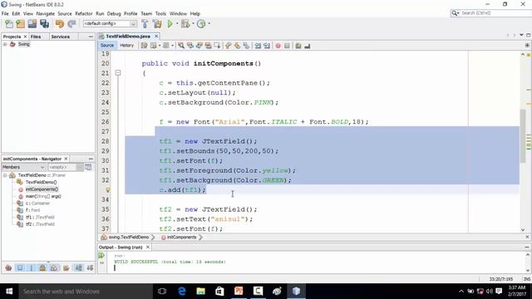Select tf1 : JTextField in Navigator
This screenshot has height=299, width=532.
coord(40,218)
